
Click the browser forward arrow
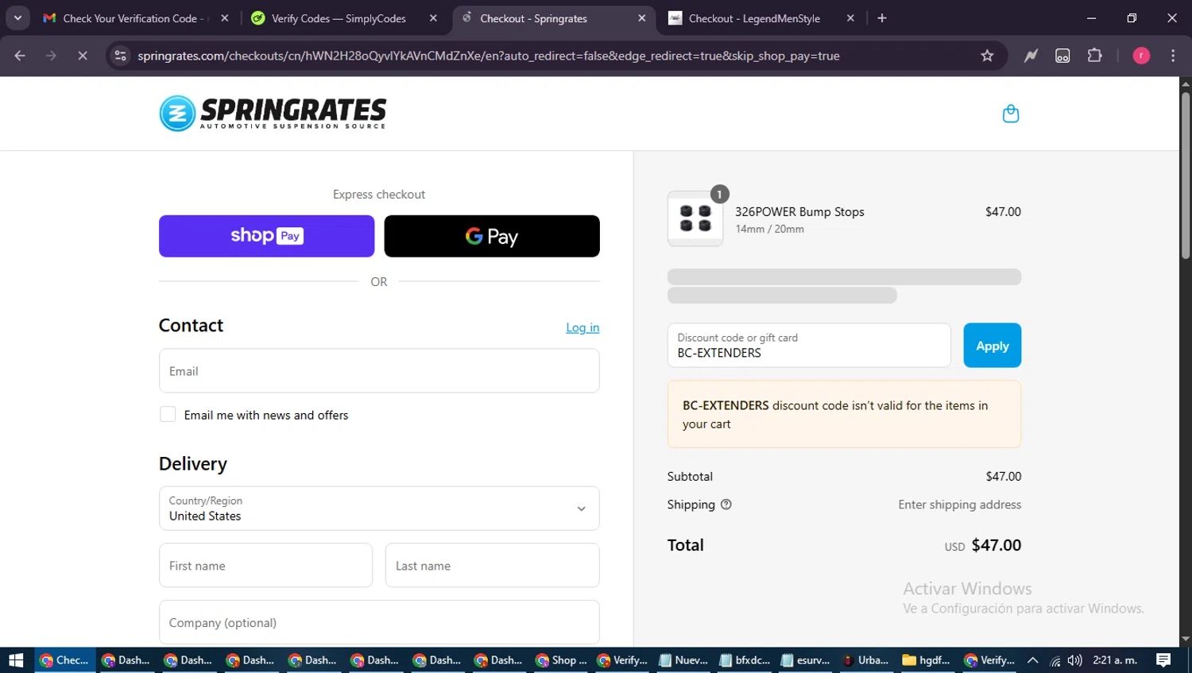click(x=51, y=56)
